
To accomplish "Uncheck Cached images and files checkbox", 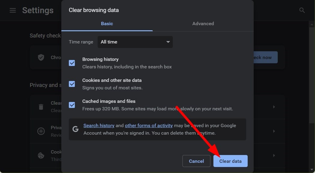I will (72, 105).
